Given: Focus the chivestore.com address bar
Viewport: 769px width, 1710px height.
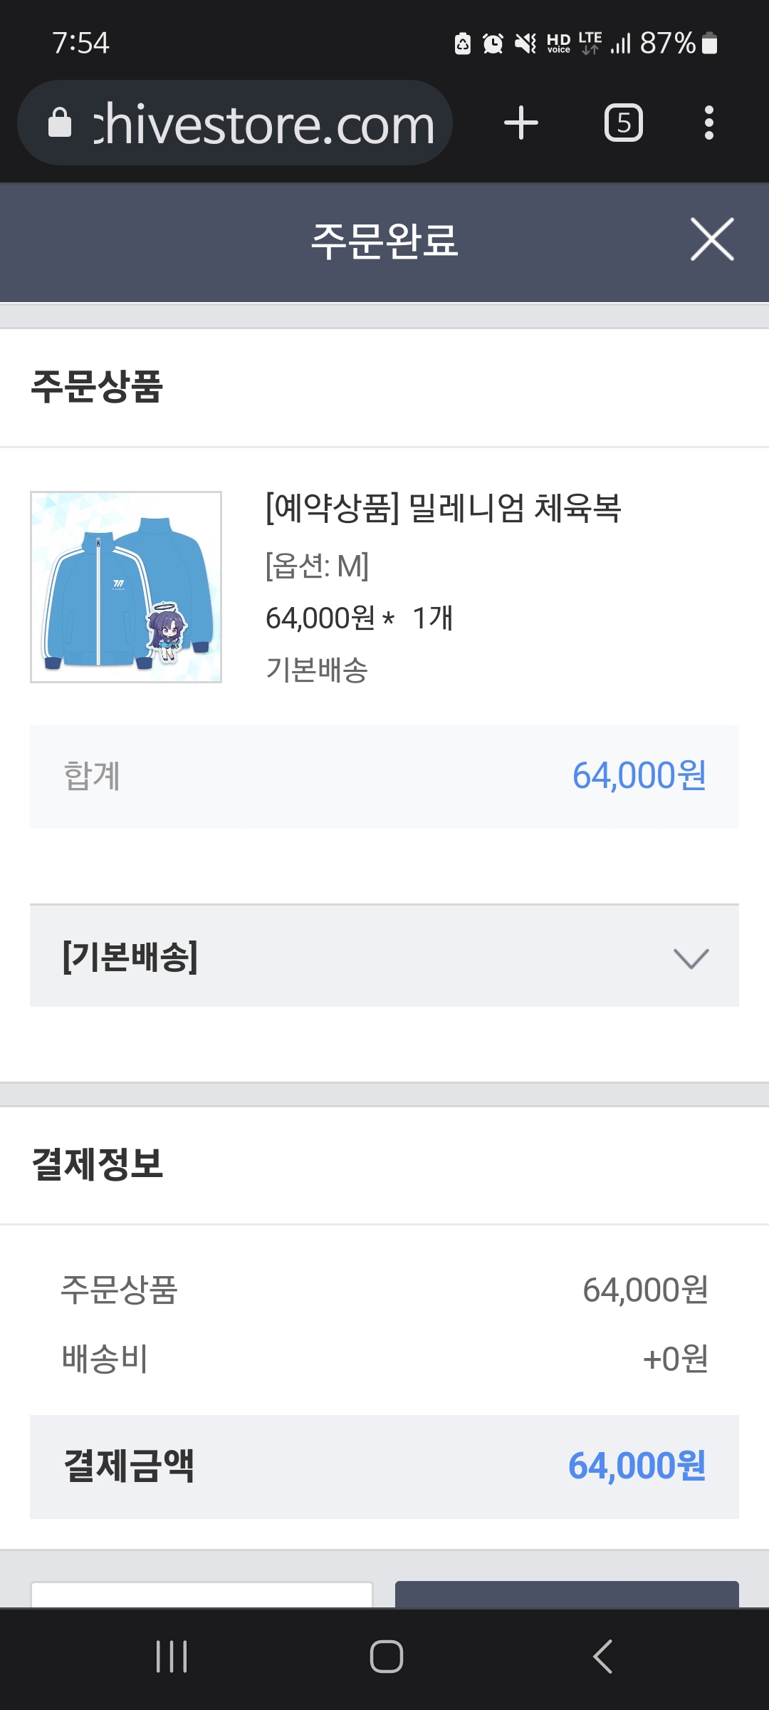Looking at the screenshot, I should click(x=263, y=124).
